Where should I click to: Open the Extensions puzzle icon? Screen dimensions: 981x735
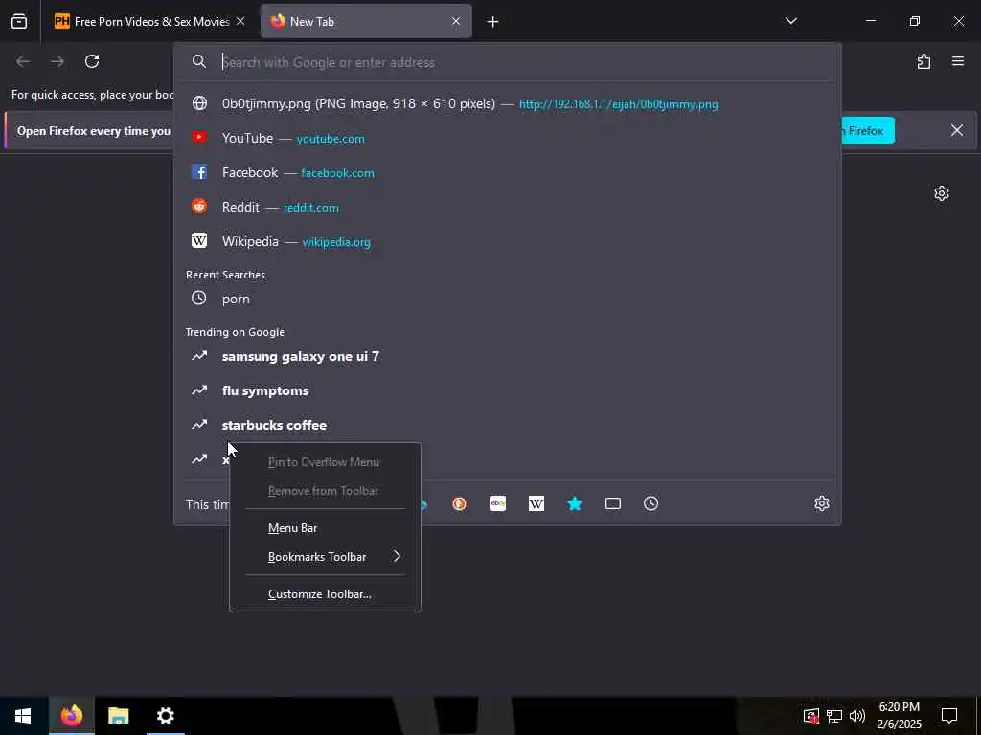pyautogui.click(x=924, y=61)
